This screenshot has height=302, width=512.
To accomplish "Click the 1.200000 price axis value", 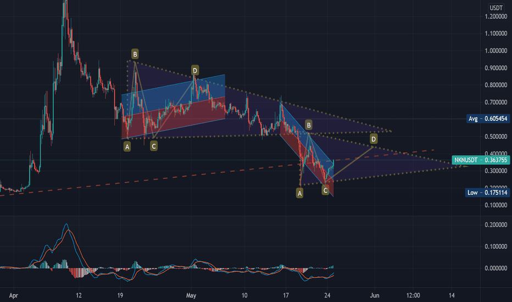I will click(x=496, y=16).
